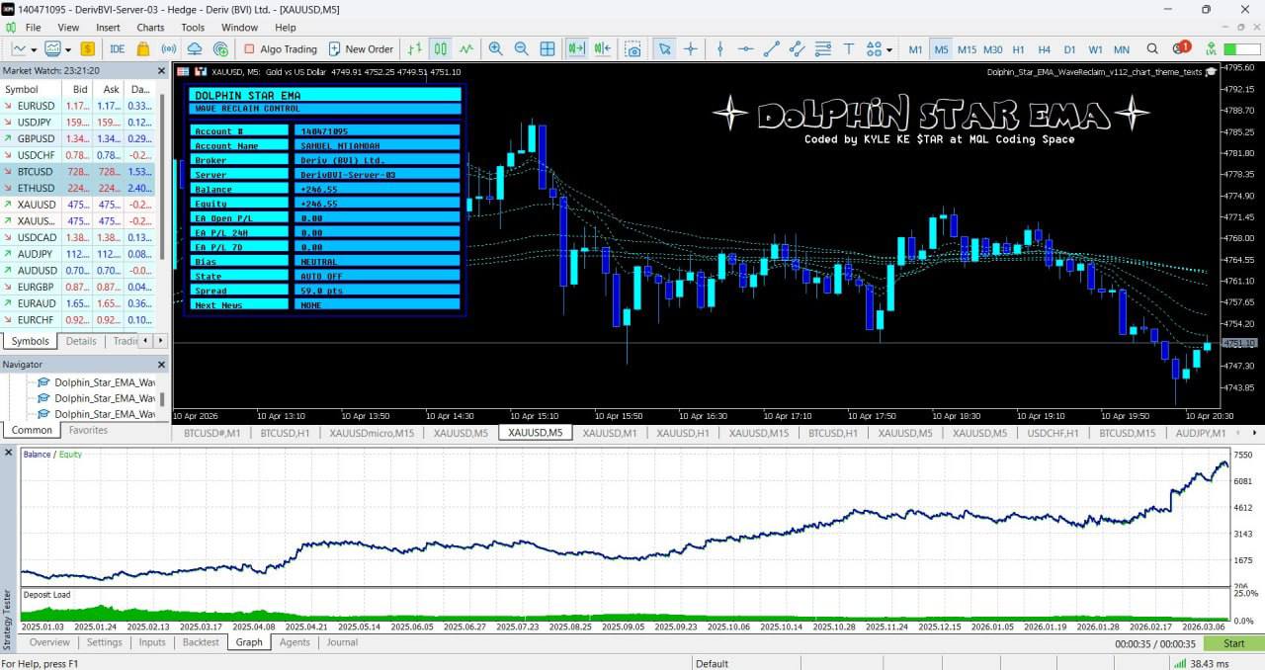This screenshot has width=1265, height=670.
Task: Take a chart screenshot with camera icon
Action: click(x=633, y=48)
